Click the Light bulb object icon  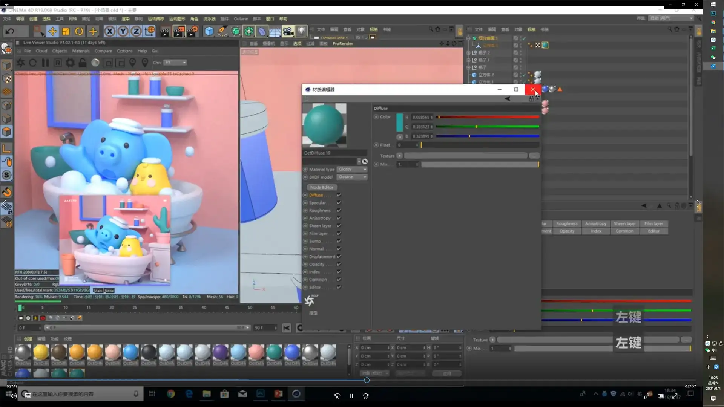pyautogui.click(x=301, y=31)
